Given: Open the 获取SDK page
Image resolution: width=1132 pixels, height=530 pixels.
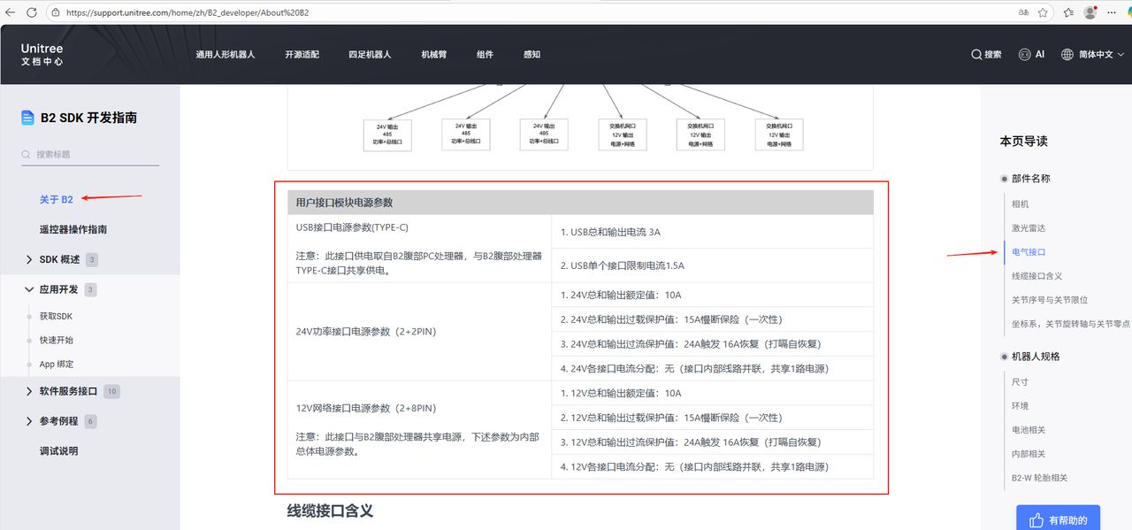Looking at the screenshot, I should (56, 316).
